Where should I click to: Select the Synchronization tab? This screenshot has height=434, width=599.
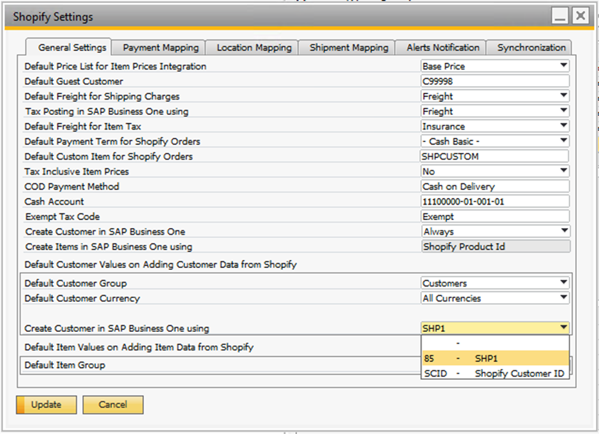[x=531, y=47]
